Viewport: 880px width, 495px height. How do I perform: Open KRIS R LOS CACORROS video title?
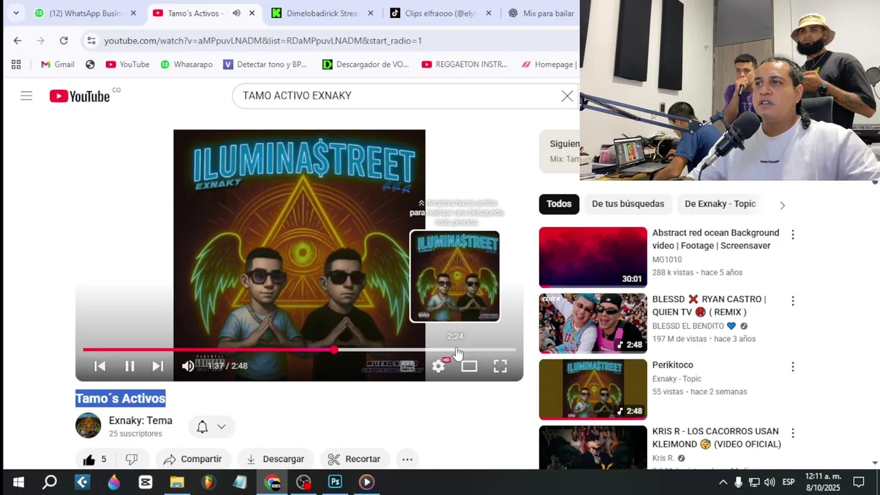(x=716, y=438)
